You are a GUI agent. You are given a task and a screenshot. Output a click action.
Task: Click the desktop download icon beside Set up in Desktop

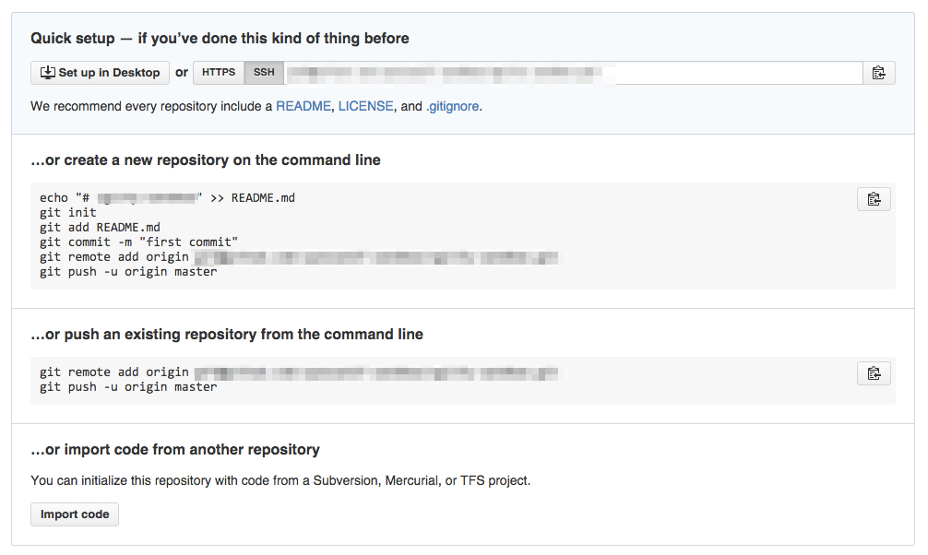[x=45, y=72]
